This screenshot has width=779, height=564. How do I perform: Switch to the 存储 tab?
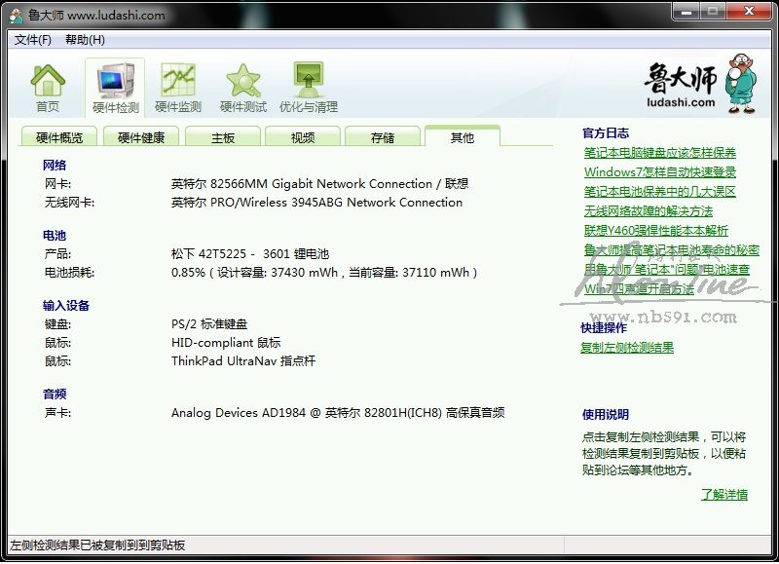click(382, 137)
